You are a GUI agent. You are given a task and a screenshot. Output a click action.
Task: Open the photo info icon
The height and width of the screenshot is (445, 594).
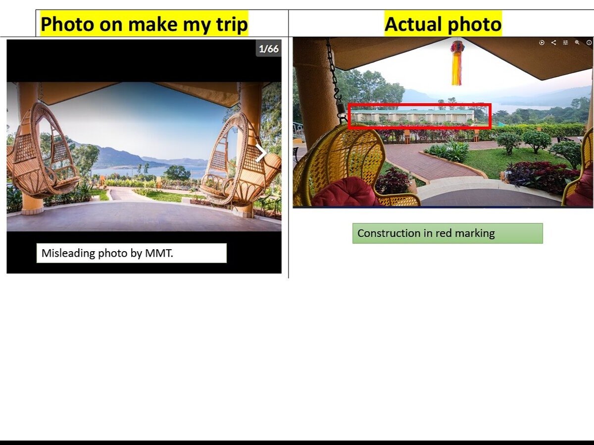click(x=589, y=43)
